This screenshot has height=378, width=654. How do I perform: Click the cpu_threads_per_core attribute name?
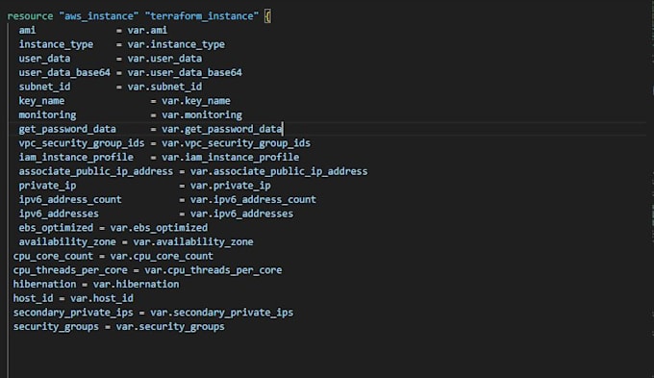[70, 270]
